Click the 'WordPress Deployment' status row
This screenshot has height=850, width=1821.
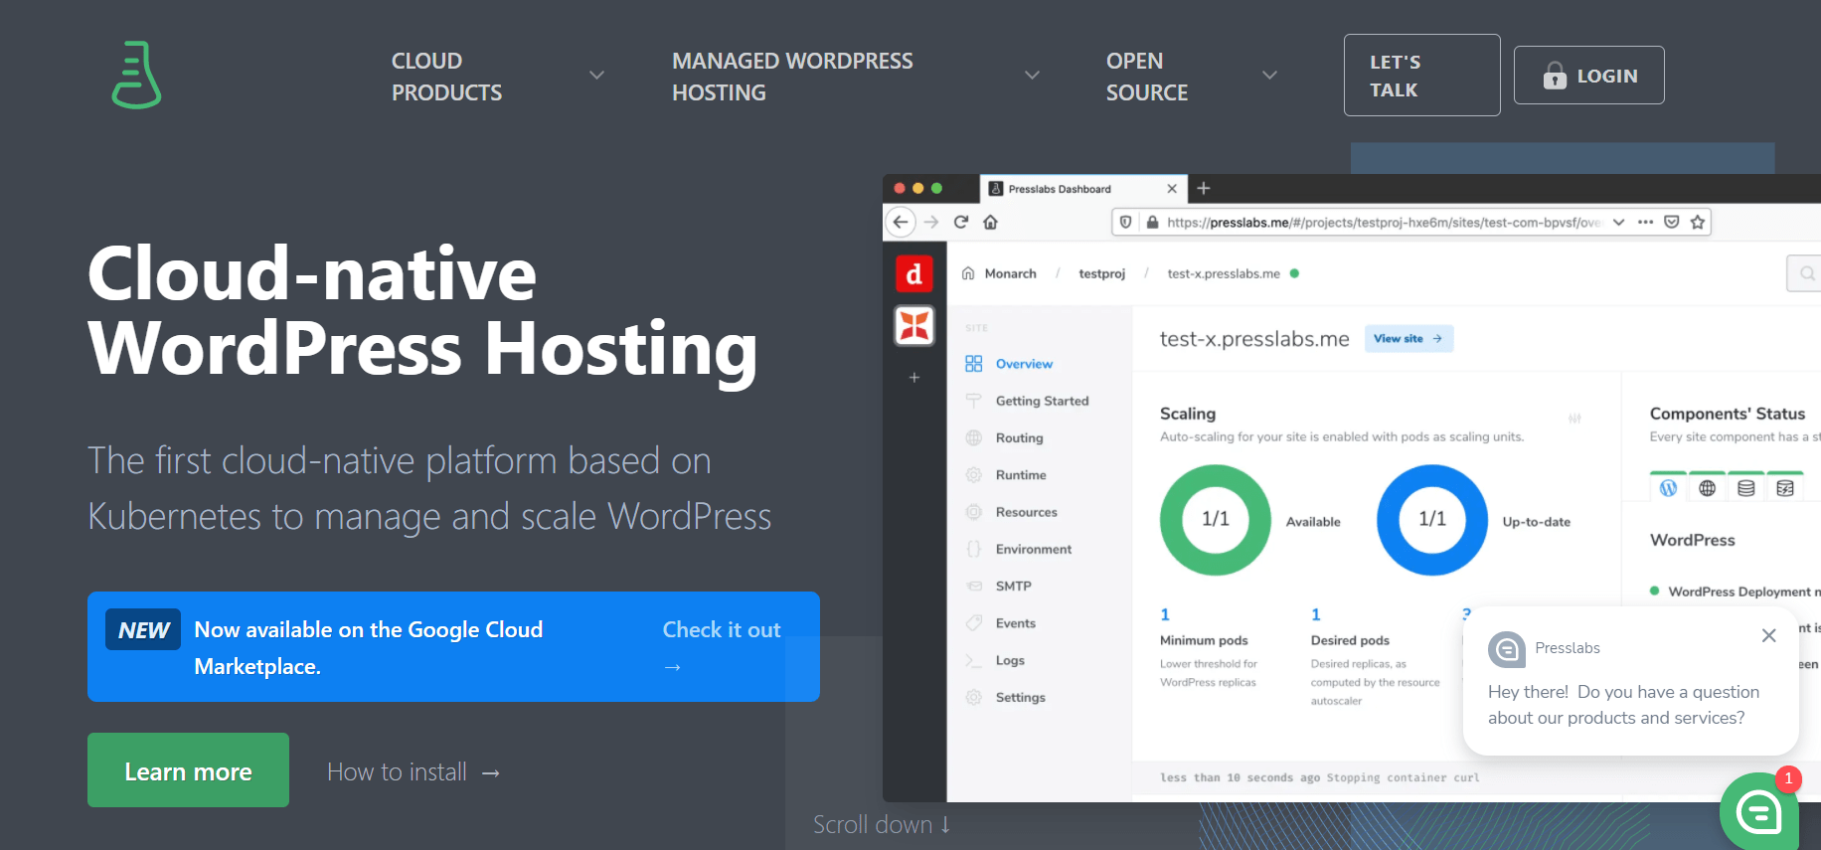(x=1735, y=592)
